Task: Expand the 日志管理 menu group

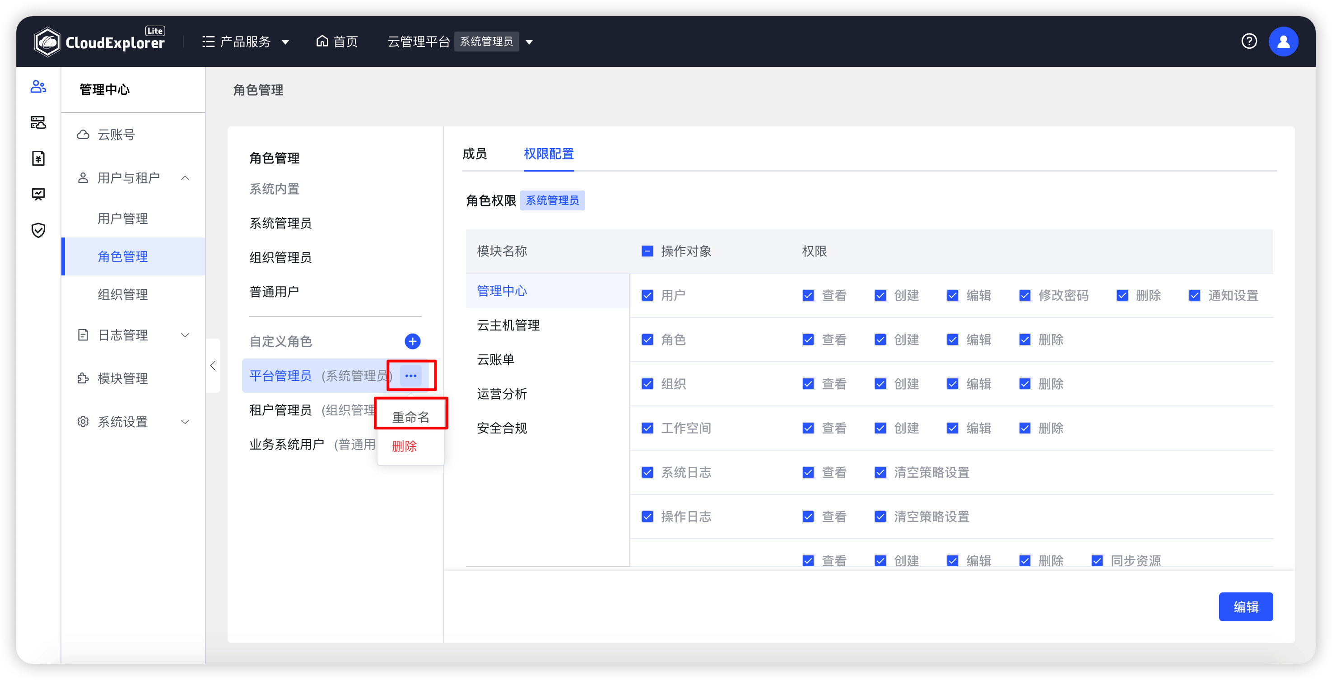Action: point(185,335)
